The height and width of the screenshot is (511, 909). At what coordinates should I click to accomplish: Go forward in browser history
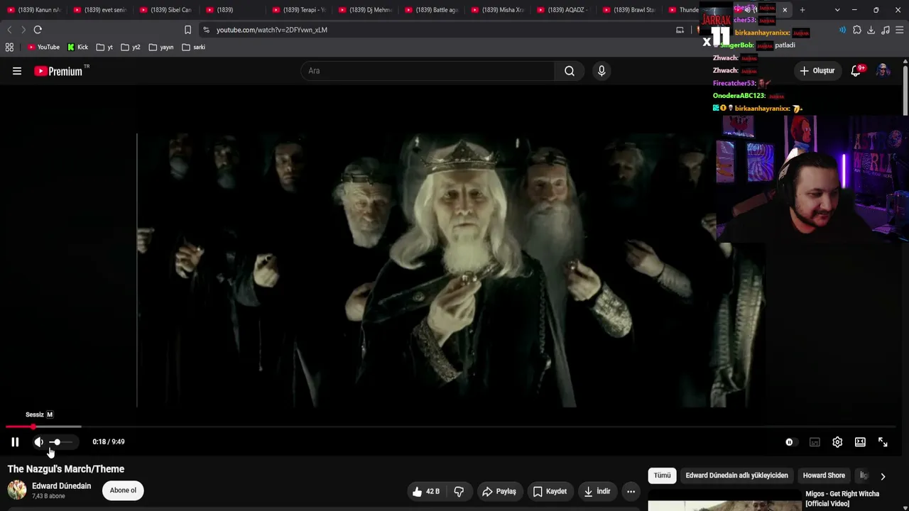coord(23,30)
